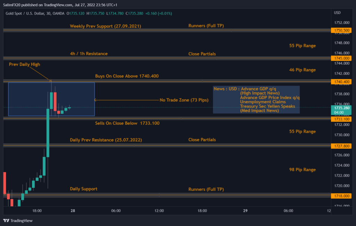
Task: Select the 1733.100 price label
Action: [342, 119]
